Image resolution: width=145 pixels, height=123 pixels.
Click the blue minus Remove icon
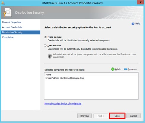(125, 69)
